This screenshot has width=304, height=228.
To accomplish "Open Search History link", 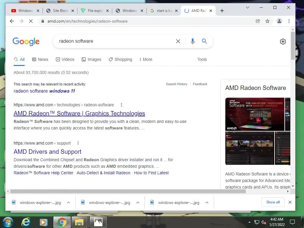I will point(177,84).
